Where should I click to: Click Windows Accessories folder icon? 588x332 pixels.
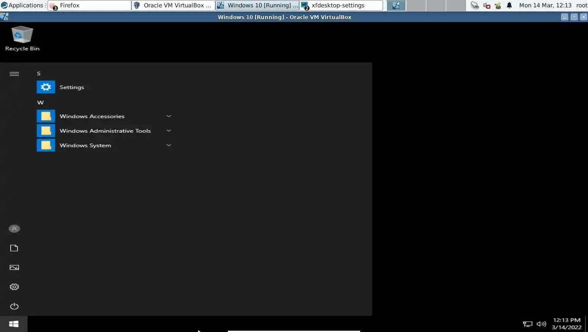pyautogui.click(x=46, y=116)
